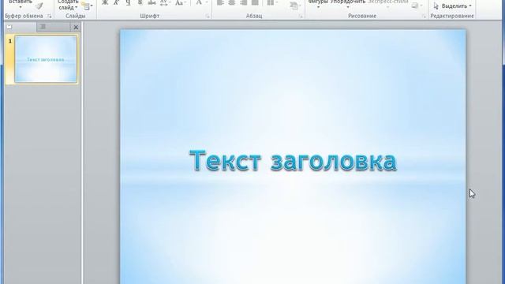Open the Буфер обмена dialog launcher

[x=50, y=16]
